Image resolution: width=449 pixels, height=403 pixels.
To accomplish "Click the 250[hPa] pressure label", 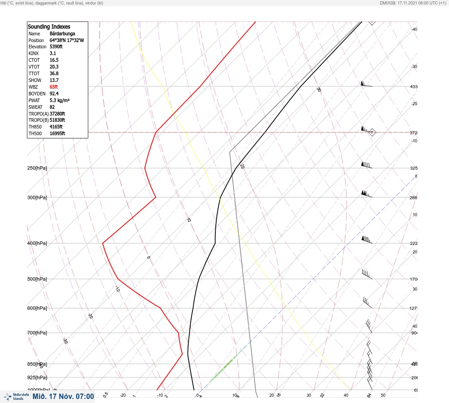I will (37, 168).
